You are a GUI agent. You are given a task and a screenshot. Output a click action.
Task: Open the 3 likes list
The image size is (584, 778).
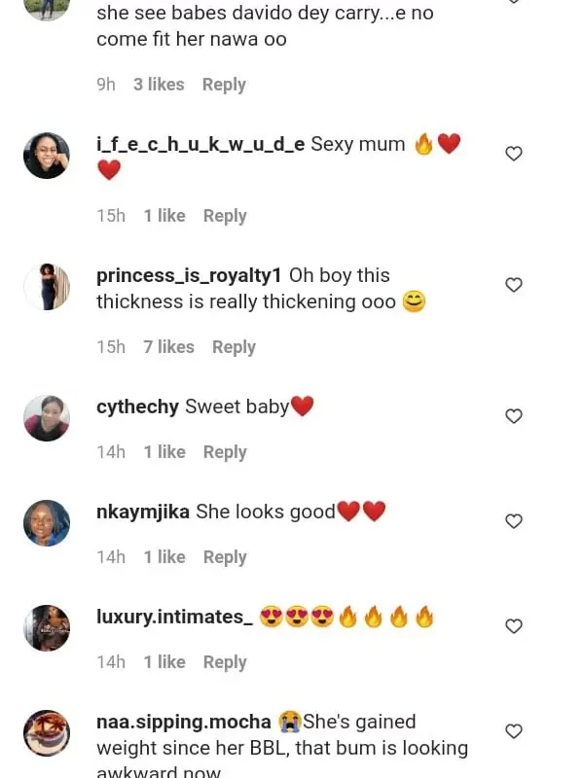(159, 85)
